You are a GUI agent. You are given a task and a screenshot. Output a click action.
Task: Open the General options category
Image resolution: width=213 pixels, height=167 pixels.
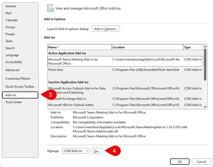pyautogui.click(x=11, y=6)
